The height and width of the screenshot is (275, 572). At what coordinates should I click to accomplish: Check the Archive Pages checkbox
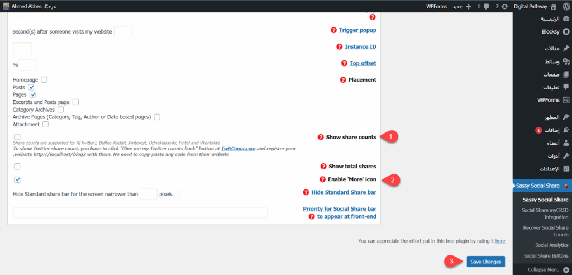coord(157,117)
